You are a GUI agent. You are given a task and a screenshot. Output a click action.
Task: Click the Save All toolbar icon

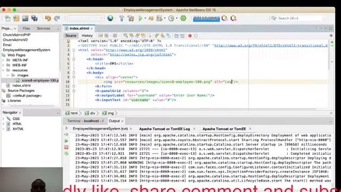pyautogui.click(x=34, y=18)
